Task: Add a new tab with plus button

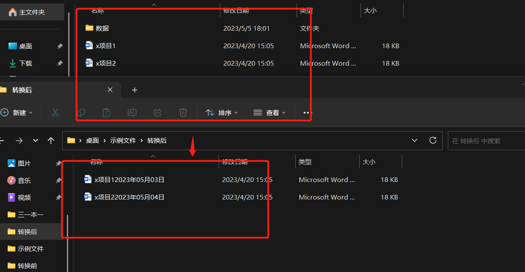Action: 135,90
